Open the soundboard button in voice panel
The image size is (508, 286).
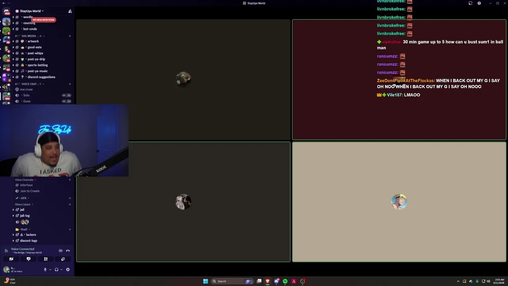[x=63, y=259]
